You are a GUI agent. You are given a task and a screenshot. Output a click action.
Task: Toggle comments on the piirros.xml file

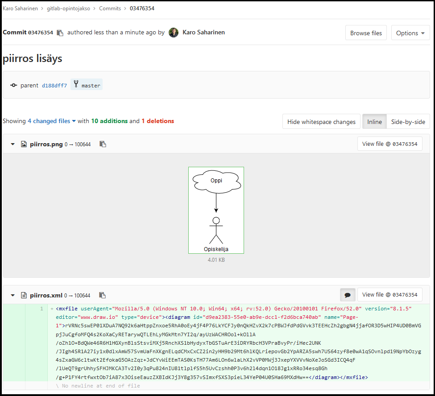348,295
